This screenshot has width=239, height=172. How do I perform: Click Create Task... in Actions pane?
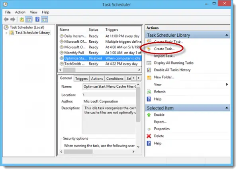[x=165, y=49]
